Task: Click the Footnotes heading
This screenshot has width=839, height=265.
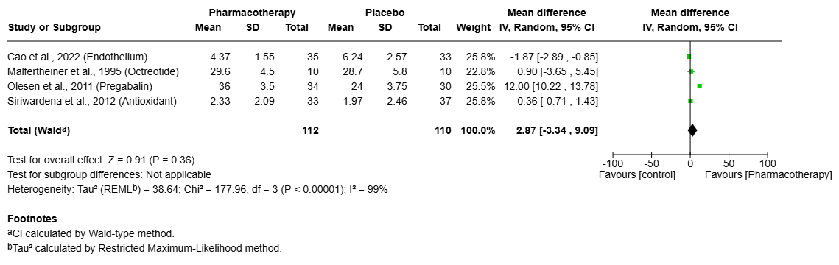Action: (32, 219)
